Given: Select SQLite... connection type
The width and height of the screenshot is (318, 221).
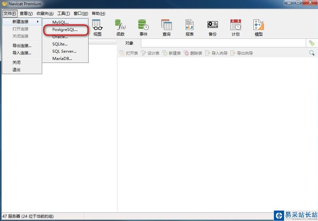Looking at the screenshot, I should pos(65,44).
